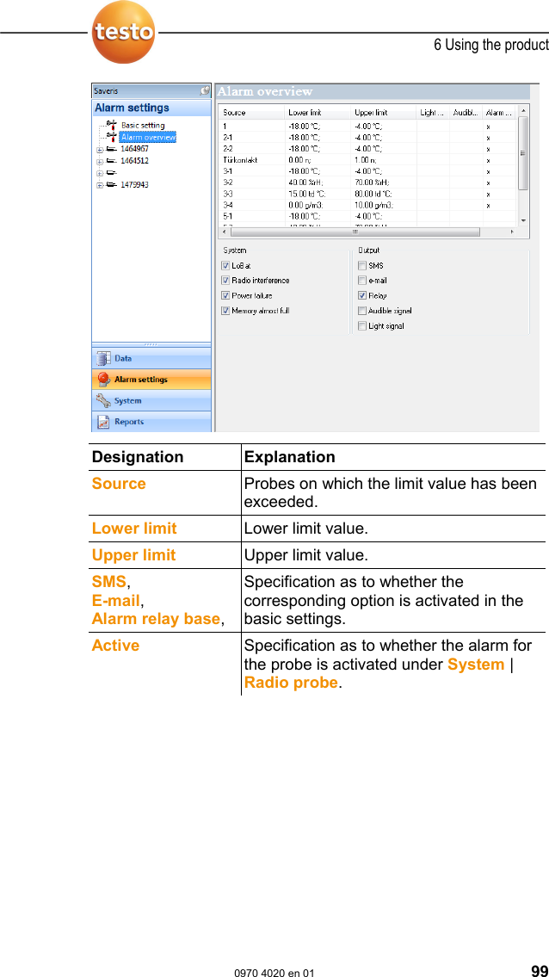Viewport: 549px width, 977px height.
Task: Enable SMS output checkbox
Action: pos(362,265)
